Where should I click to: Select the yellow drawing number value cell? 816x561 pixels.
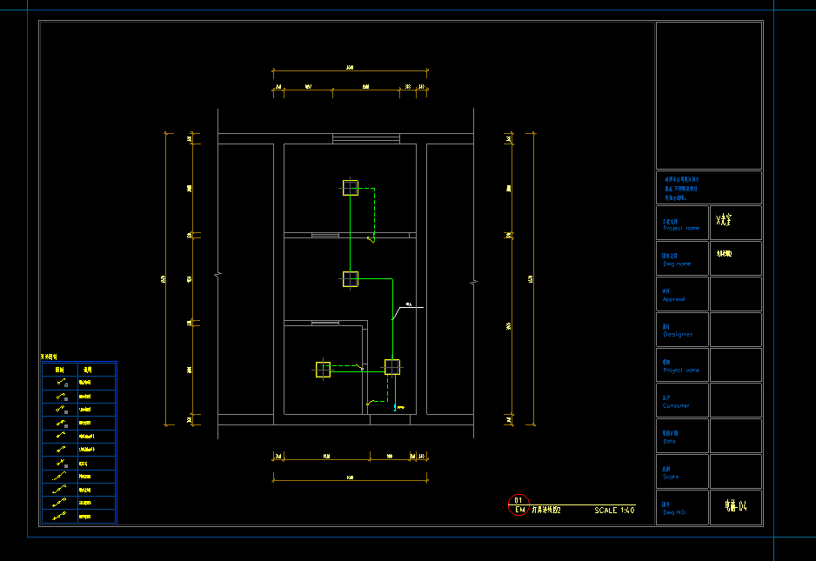pyautogui.click(x=736, y=505)
